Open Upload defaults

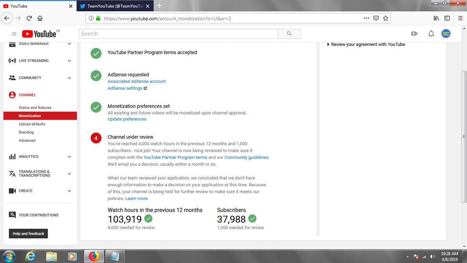click(32, 124)
